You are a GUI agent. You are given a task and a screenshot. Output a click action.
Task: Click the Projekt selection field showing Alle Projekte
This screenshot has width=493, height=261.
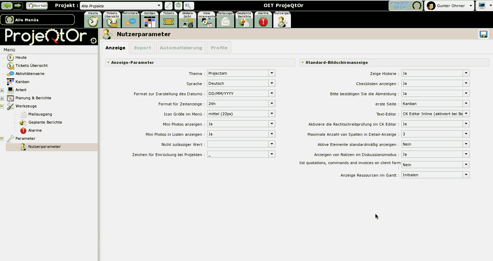(121, 5)
